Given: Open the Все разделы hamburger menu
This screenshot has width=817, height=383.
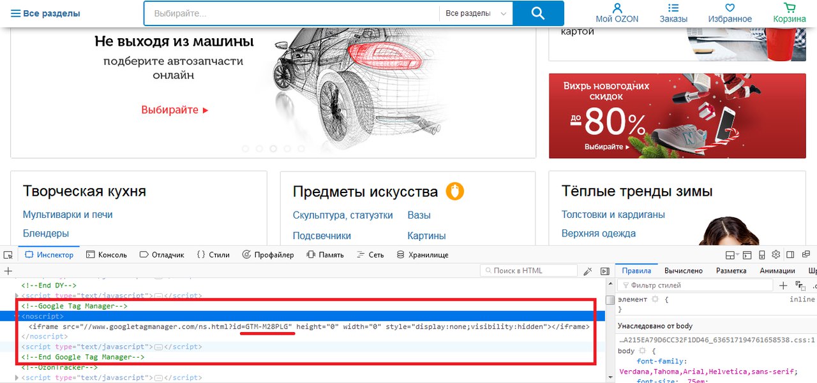Looking at the screenshot, I should [45, 13].
